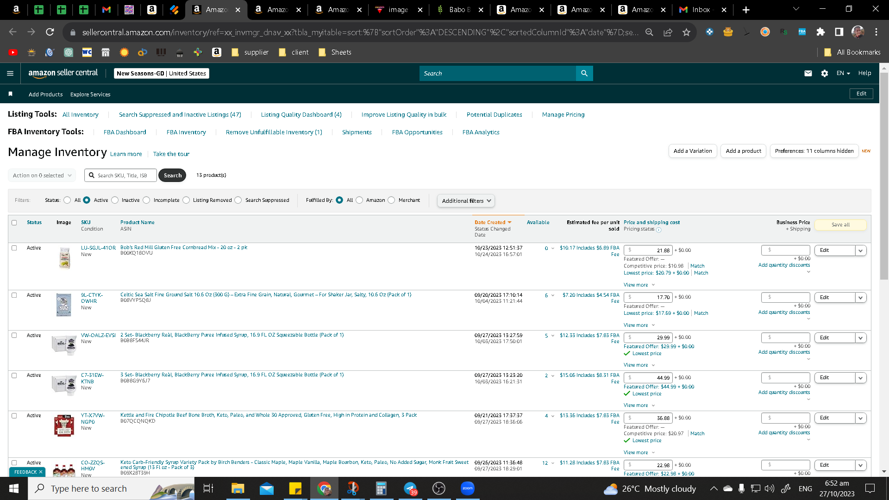Image resolution: width=889 pixels, height=500 pixels.
Task: Open the Chrome three-dot menu
Action: [876, 32]
